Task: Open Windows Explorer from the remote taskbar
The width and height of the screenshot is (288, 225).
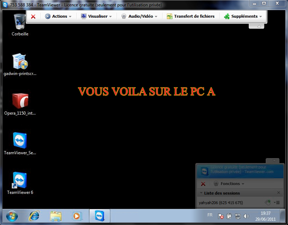Action: click(56, 216)
